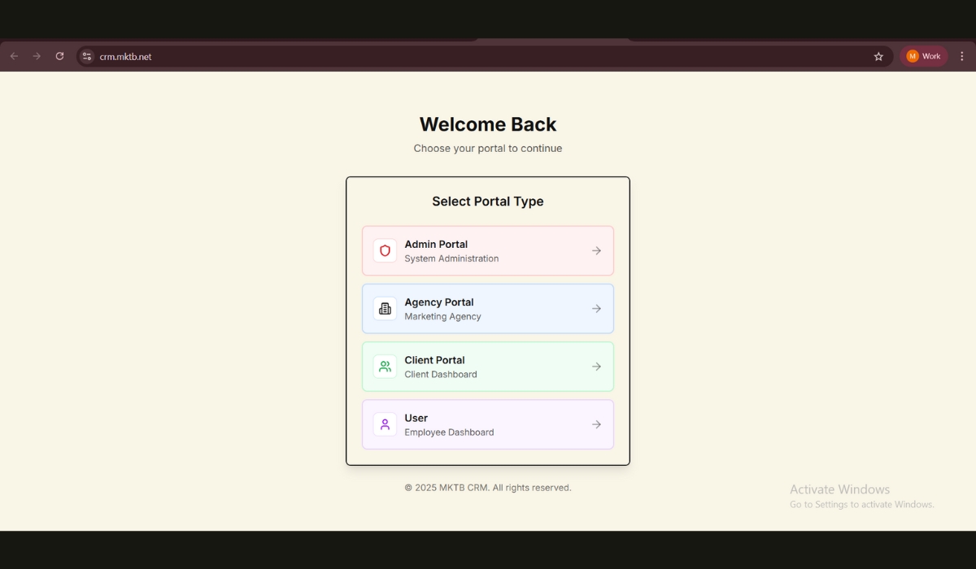This screenshot has width=976, height=569.
Task: Click the purple person icon for User
Action: click(x=385, y=424)
